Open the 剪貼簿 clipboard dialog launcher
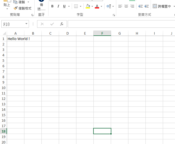Image resolution: width=175 pixels, height=144 pixels. pos(32,15)
